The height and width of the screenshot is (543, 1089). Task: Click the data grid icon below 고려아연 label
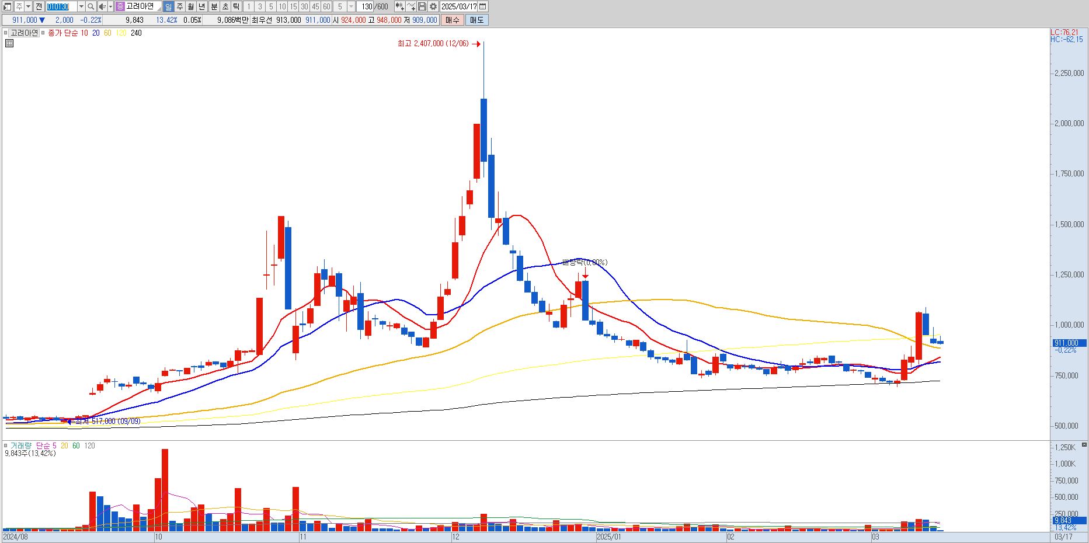coord(9,43)
